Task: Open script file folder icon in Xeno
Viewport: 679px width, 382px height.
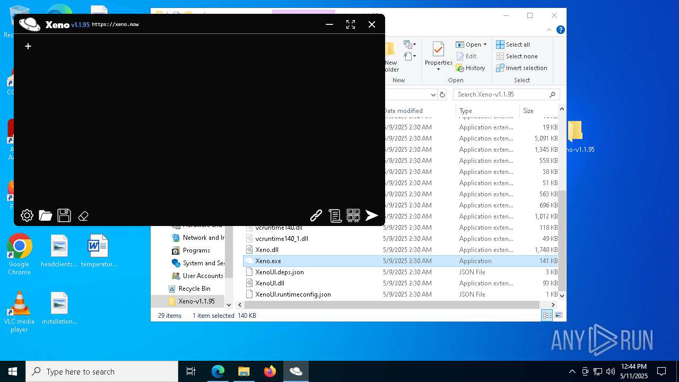Action: click(x=46, y=215)
